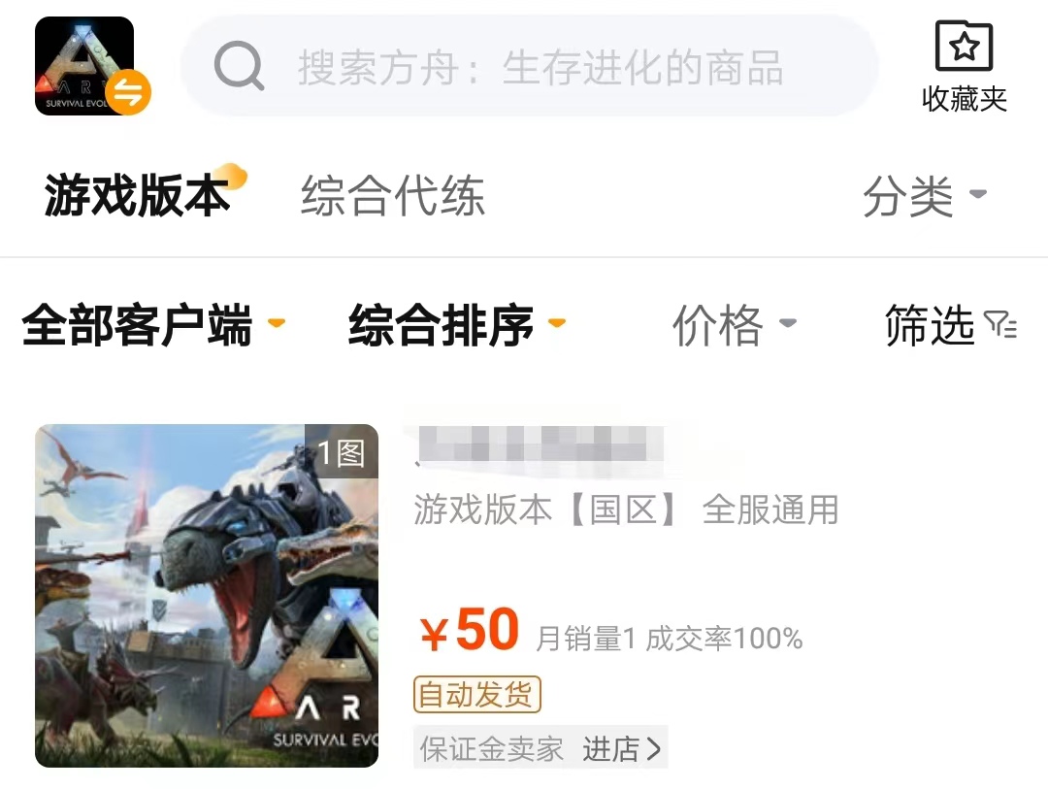Image resolution: width=1048 pixels, height=789 pixels.
Task: Expand the 综合排序 sort dropdown
Action: pos(457,325)
